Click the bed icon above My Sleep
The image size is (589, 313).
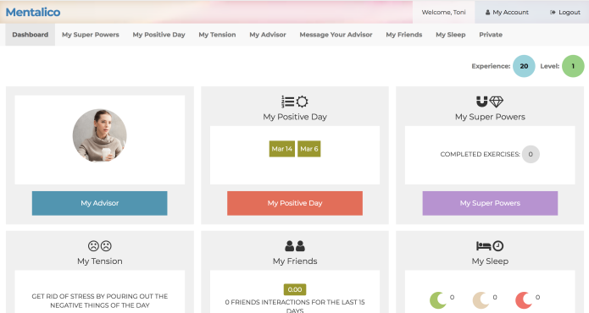point(484,246)
